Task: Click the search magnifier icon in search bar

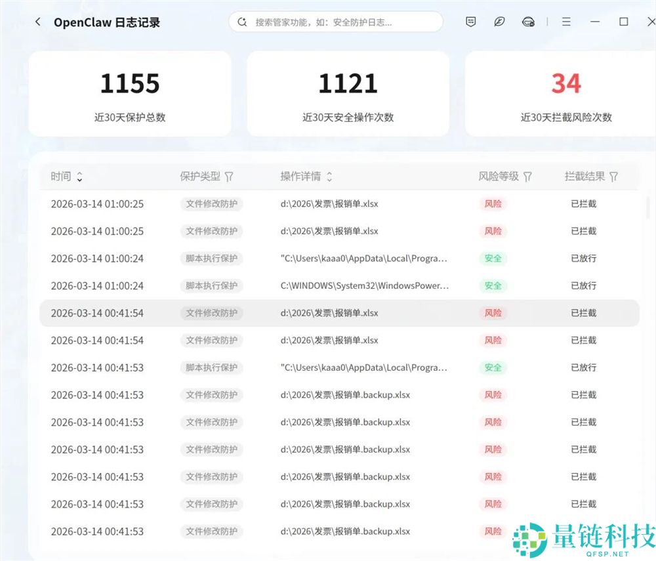Action: (x=241, y=22)
